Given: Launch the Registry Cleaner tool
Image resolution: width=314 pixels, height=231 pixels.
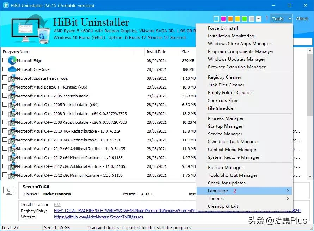Looking at the screenshot, I should click(x=244, y=77).
